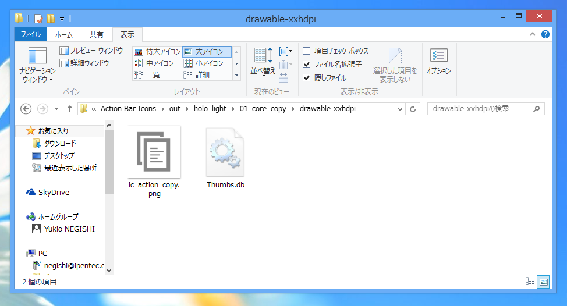Click the Add columns icon
567x306 pixels.
click(x=285, y=65)
